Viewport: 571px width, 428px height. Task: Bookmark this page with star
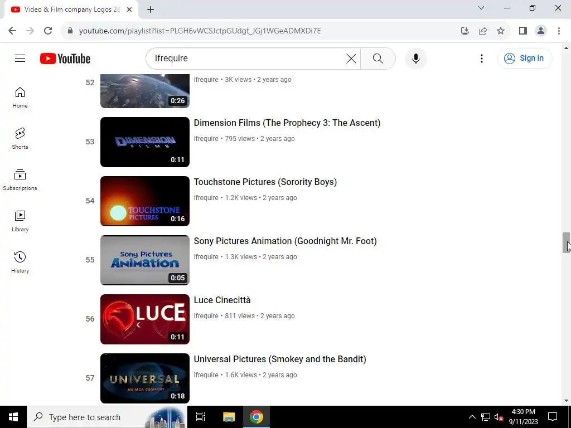[x=501, y=31]
